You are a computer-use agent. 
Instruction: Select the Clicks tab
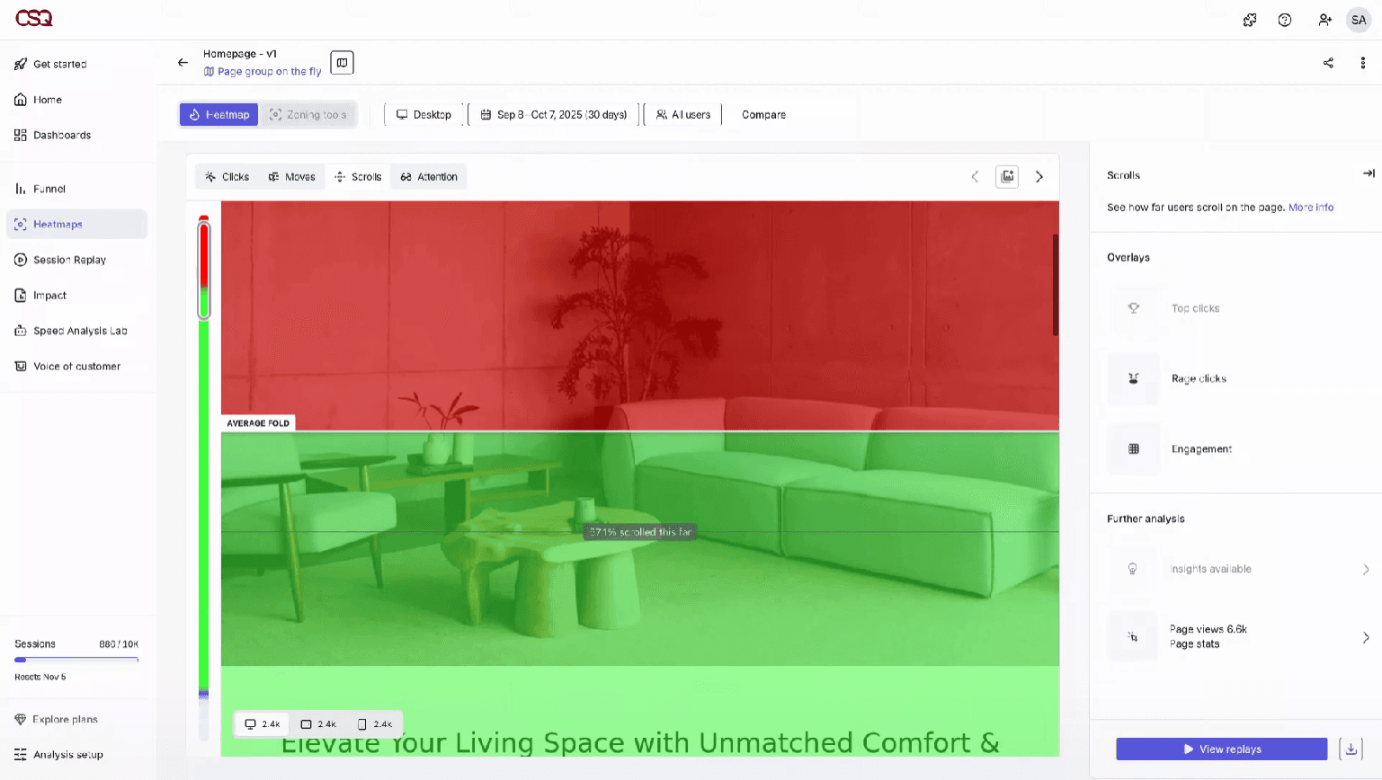tap(227, 177)
